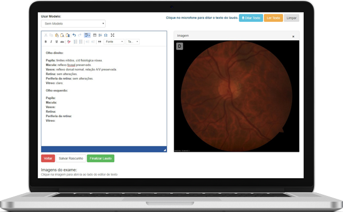Open the Usar Modelo 'Sem Modelo' dropdown
The height and width of the screenshot is (212, 343).
(x=74, y=24)
